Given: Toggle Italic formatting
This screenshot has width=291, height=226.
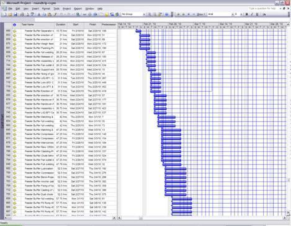Looking at the screenshot, I should tap(252, 14).
